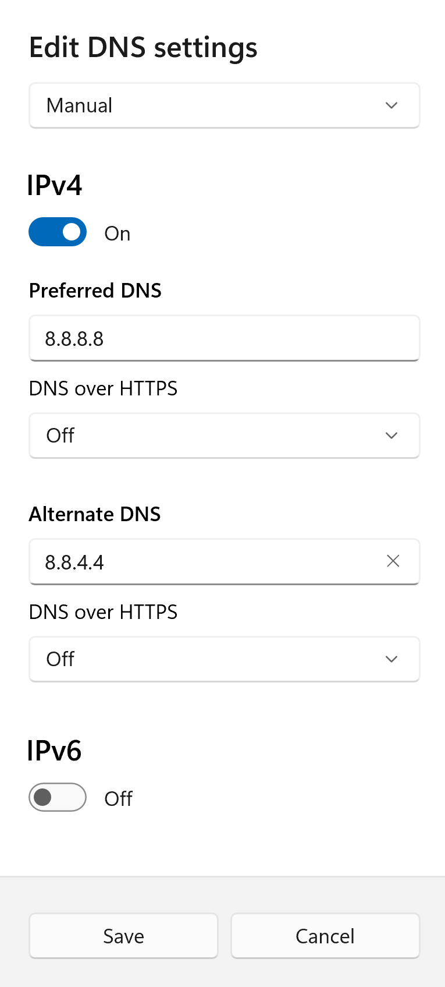Click the IPv6 section heading

click(55, 751)
